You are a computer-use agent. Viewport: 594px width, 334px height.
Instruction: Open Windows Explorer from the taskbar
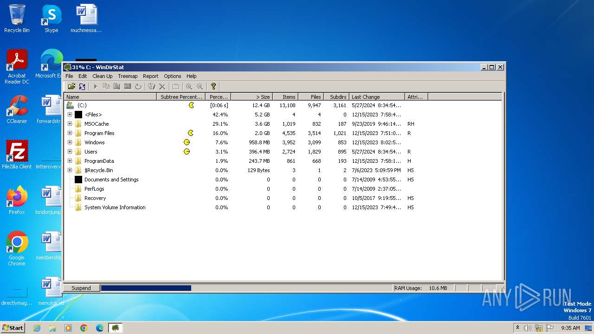click(x=52, y=328)
